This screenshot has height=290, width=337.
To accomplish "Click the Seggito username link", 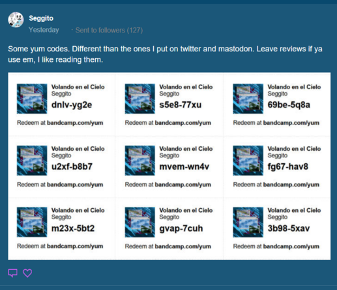I will pos(41,18).
